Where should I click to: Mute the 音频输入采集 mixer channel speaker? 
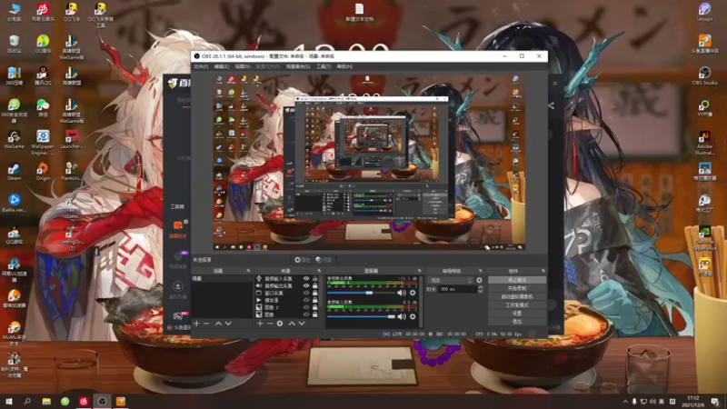pos(402,316)
